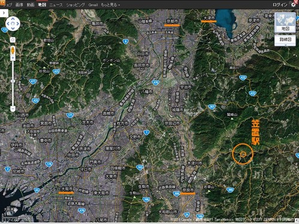Click the 亀岡市 city label
Screen dimensions: 299x224
point(97,23)
